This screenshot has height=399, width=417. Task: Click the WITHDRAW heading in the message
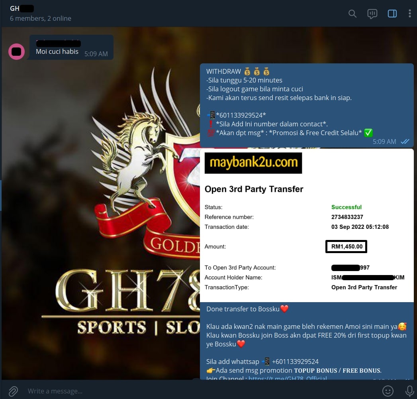point(224,72)
